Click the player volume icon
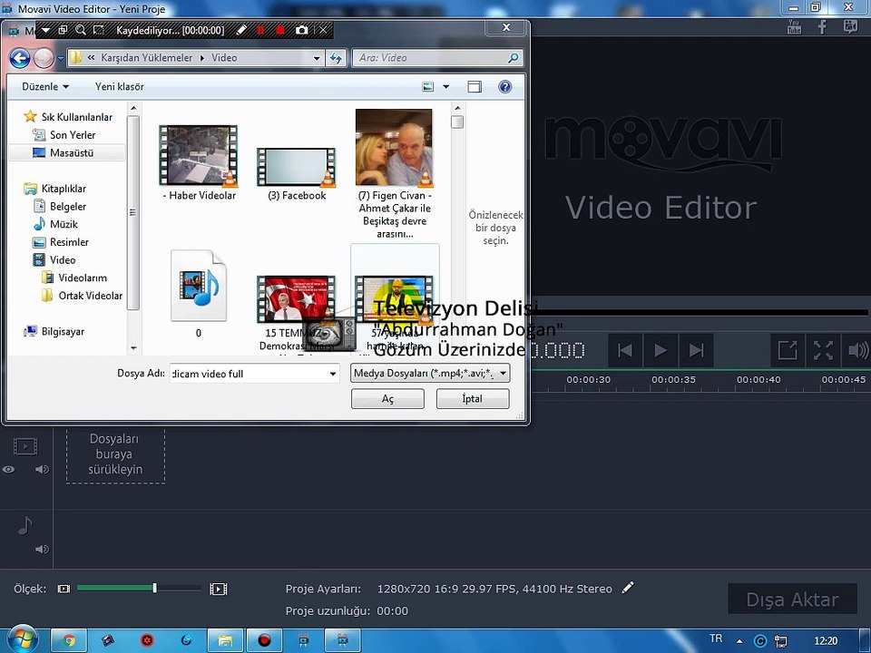This screenshot has height=653, width=871. (857, 350)
